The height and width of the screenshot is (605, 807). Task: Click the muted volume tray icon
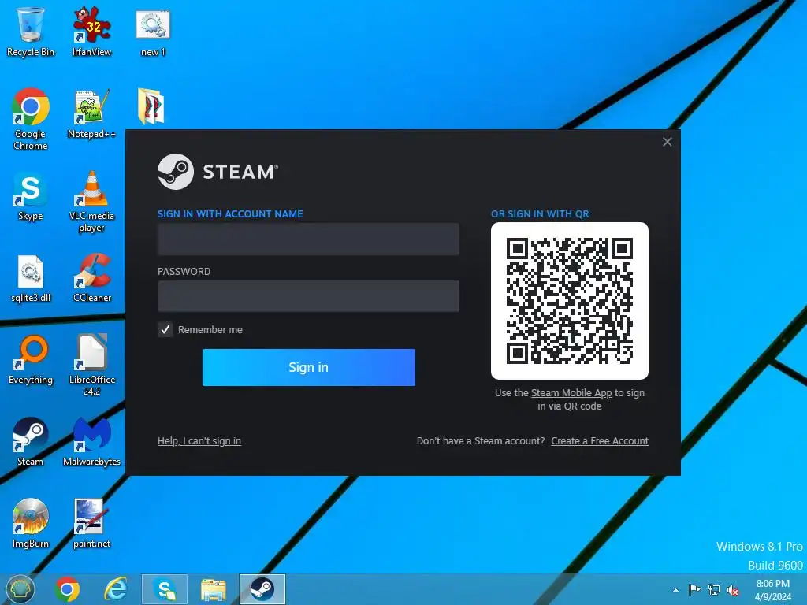[733, 590]
